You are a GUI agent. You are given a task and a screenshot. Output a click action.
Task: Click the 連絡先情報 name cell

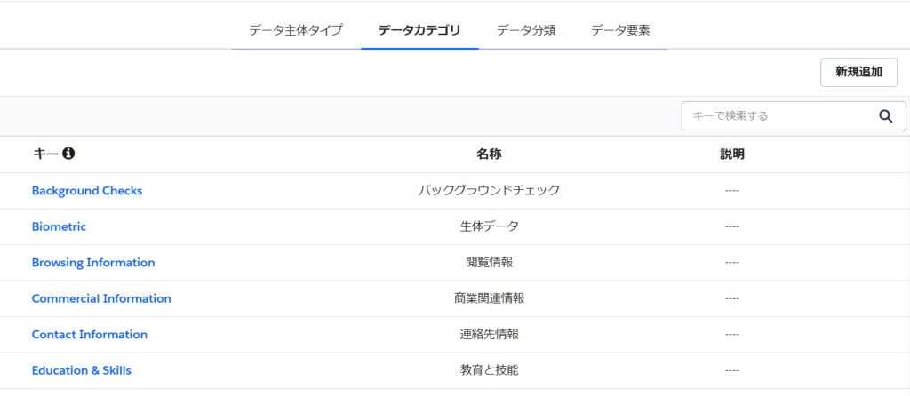[489, 335]
